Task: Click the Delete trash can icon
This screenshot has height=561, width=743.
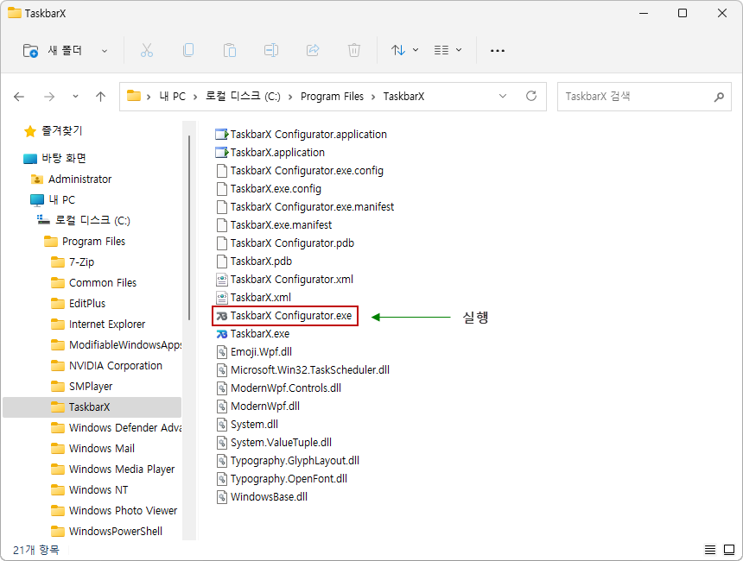Action: click(354, 50)
